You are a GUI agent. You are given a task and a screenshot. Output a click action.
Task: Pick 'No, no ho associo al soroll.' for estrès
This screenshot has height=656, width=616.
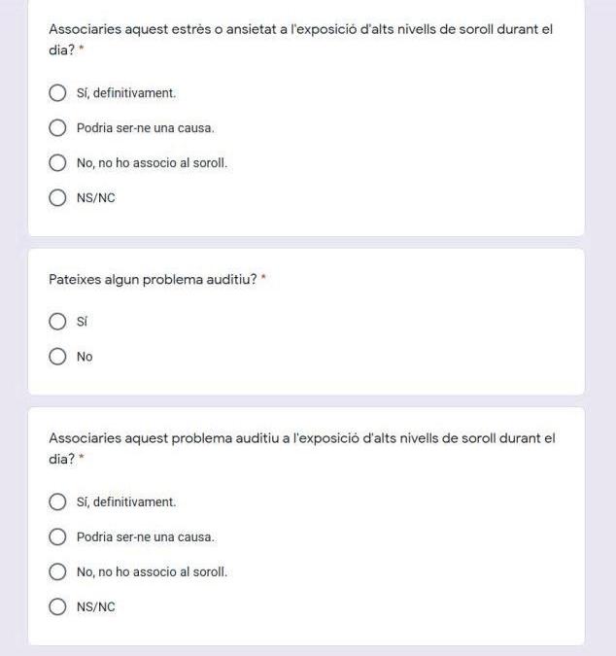point(57,163)
